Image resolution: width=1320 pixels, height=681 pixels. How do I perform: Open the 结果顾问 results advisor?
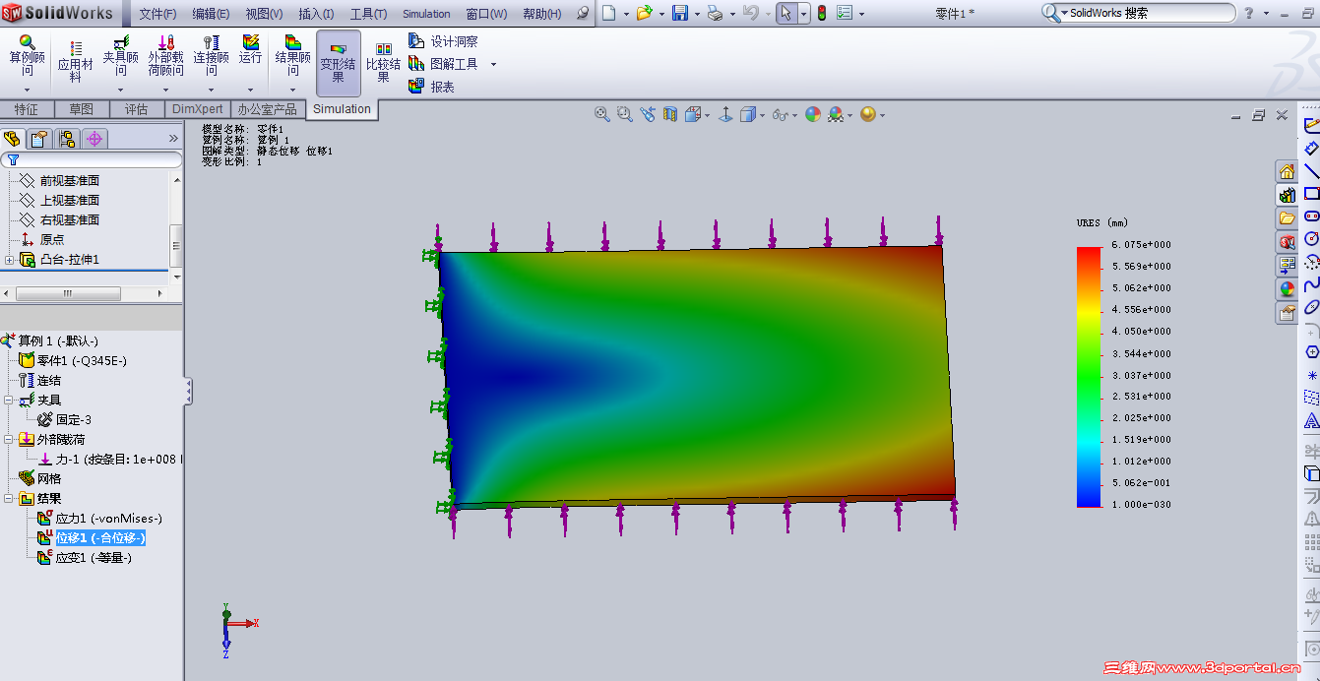(x=292, y=56)
